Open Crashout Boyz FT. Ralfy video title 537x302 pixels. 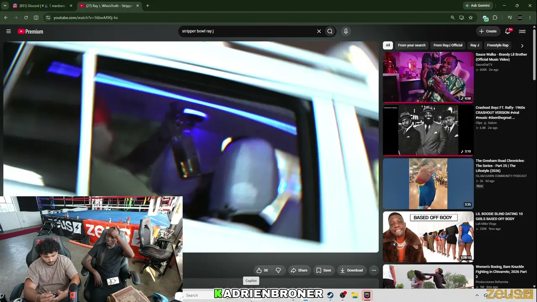coord(501,113)
